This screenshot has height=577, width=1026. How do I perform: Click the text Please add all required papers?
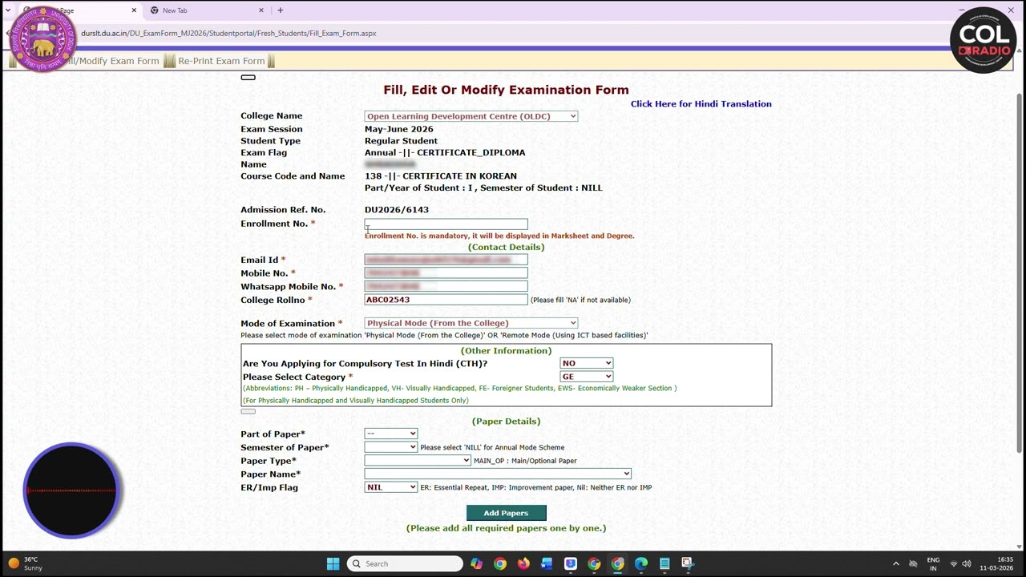click(506, 528)
